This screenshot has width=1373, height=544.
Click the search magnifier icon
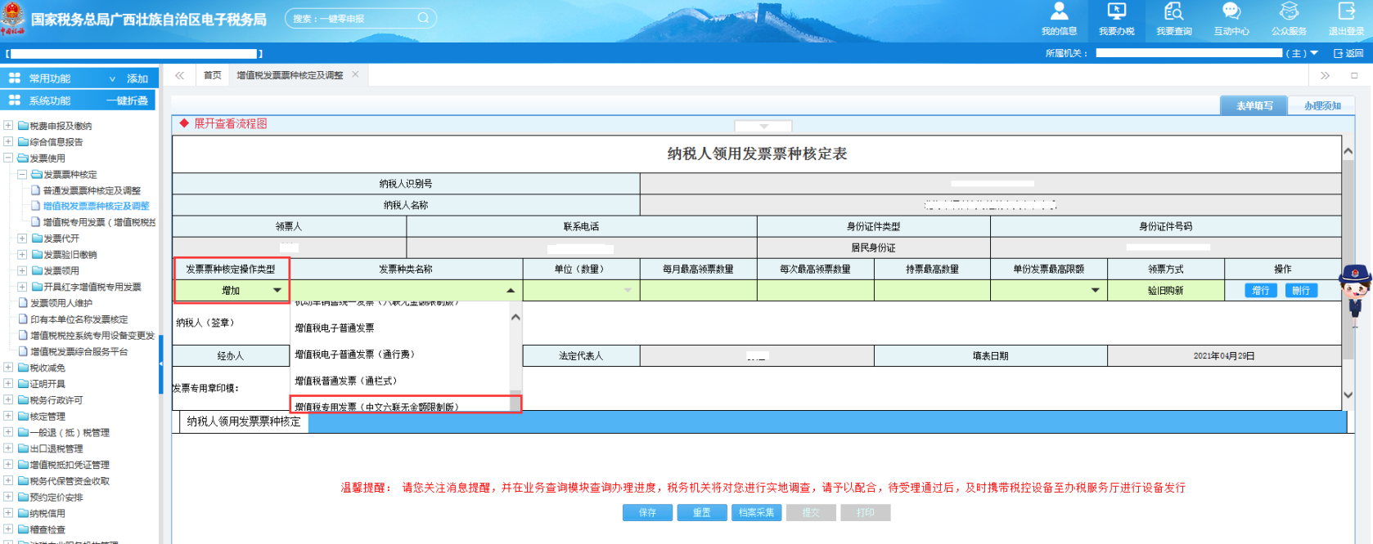(423, 18)
